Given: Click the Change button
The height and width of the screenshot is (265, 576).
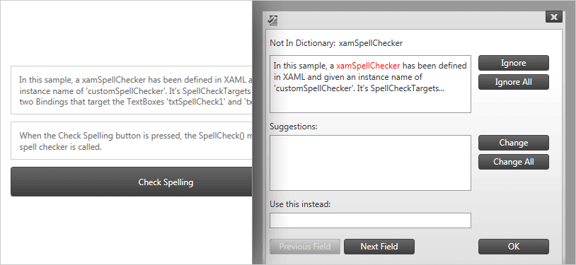Looking at the screenshot, I should tap(513, 143).
